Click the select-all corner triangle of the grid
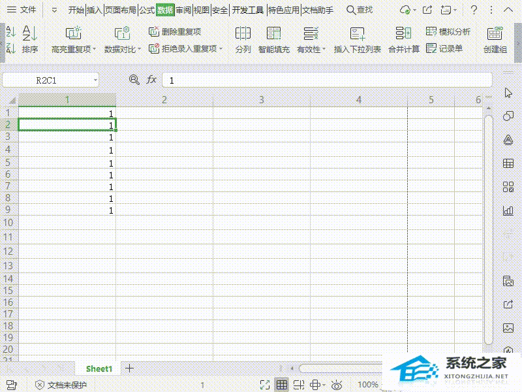Screen dimensions: 522x392 point(12,101)
